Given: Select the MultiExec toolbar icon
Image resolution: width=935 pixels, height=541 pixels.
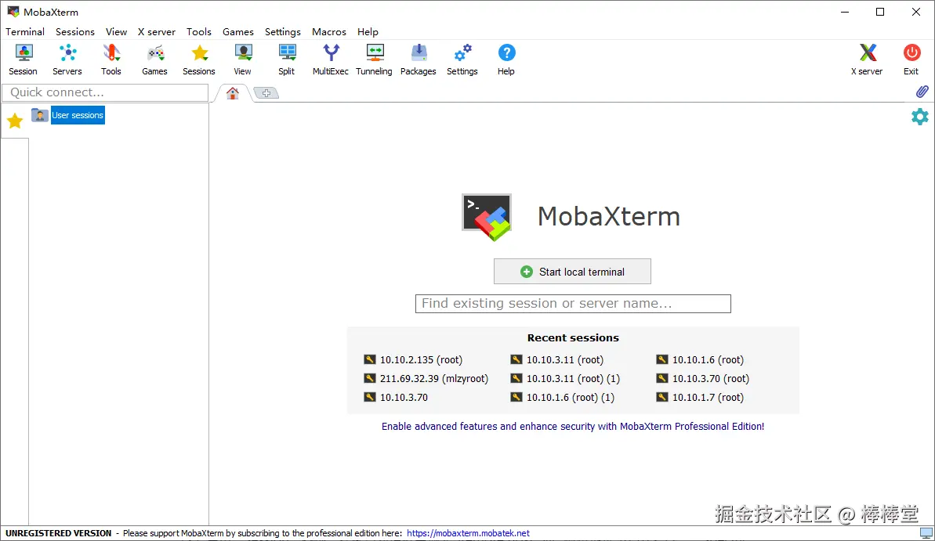Looking at the screenshot, I should (331, 60).
